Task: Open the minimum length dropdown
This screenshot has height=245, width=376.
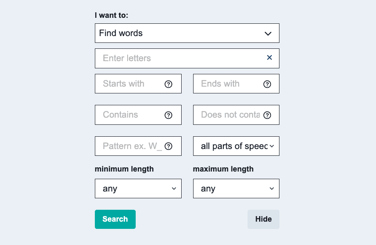Action: 138,189
